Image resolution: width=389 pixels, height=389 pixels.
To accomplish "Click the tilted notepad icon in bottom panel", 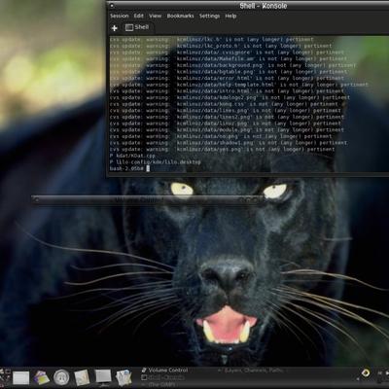I will [x=82, y=377].
